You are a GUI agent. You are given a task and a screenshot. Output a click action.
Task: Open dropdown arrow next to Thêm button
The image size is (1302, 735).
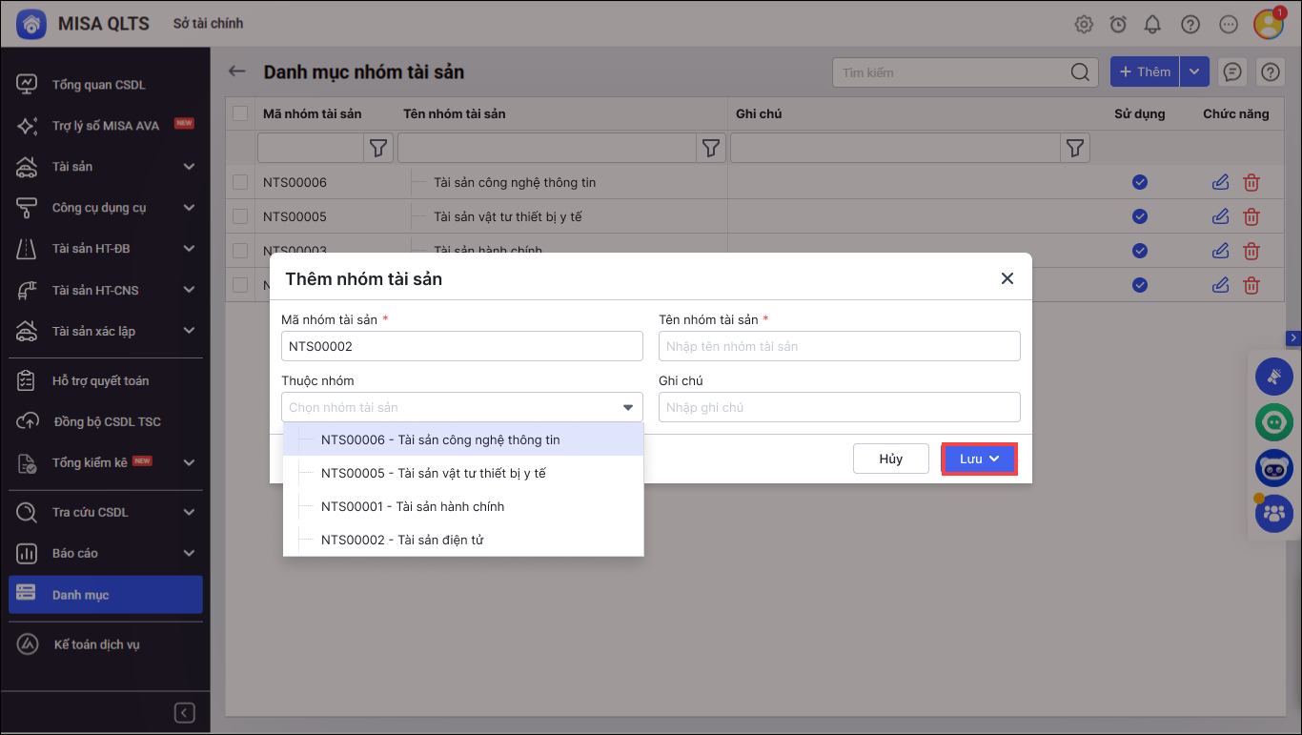1195,71
